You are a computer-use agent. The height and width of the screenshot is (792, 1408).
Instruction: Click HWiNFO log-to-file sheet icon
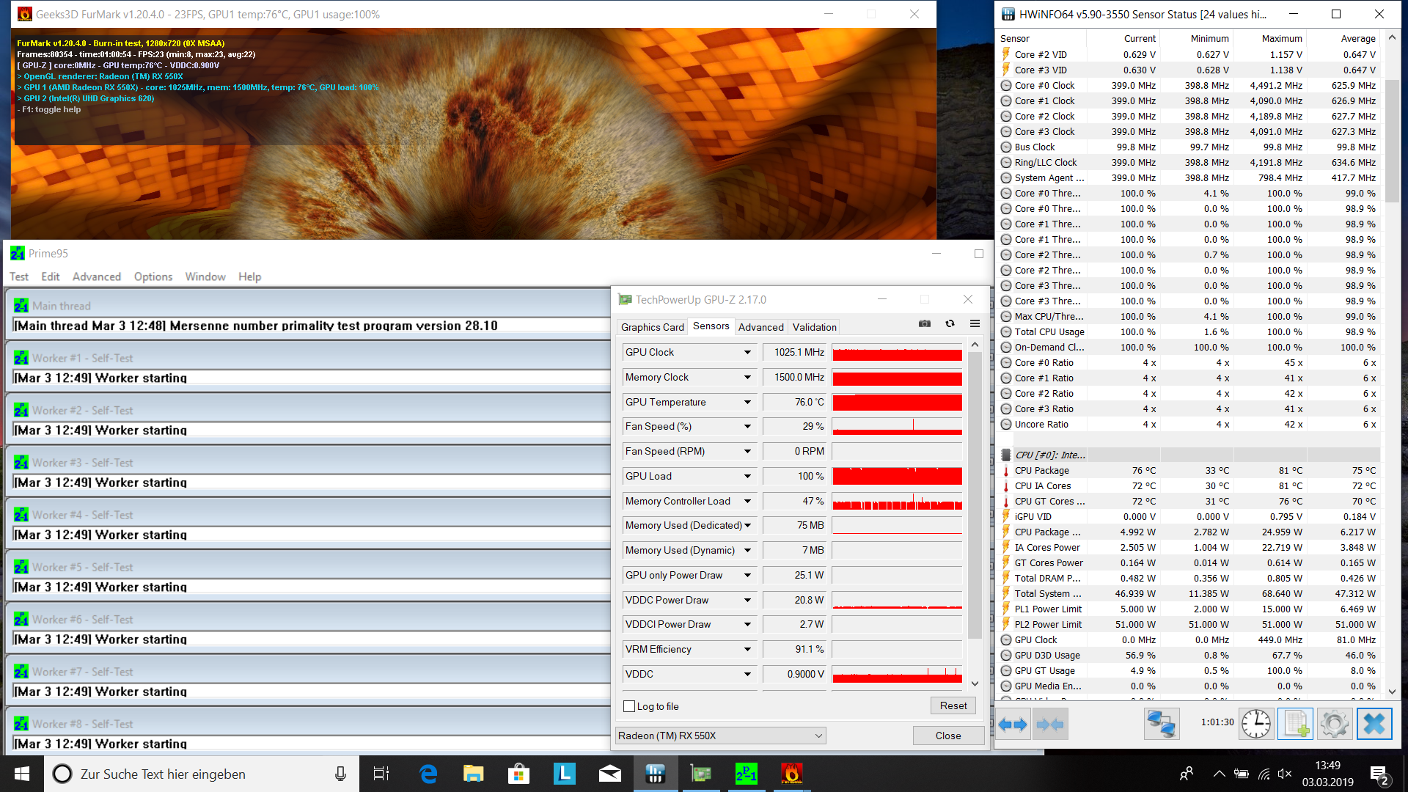tap(1295, 725)
